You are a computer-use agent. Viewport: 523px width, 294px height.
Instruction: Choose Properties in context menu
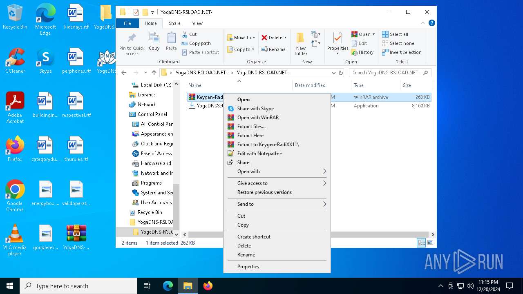277,267
